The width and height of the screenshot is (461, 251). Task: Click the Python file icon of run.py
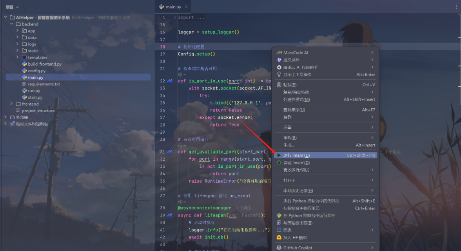tap(24, 91)
